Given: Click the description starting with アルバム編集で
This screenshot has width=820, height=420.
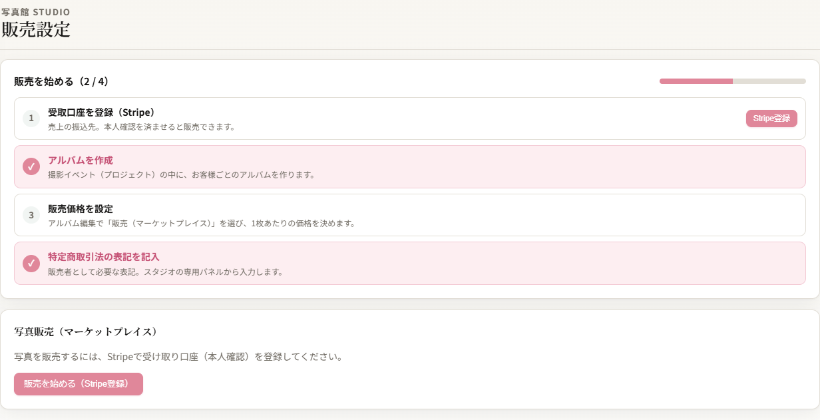Looking at the screenshot, I should [202, 223].
